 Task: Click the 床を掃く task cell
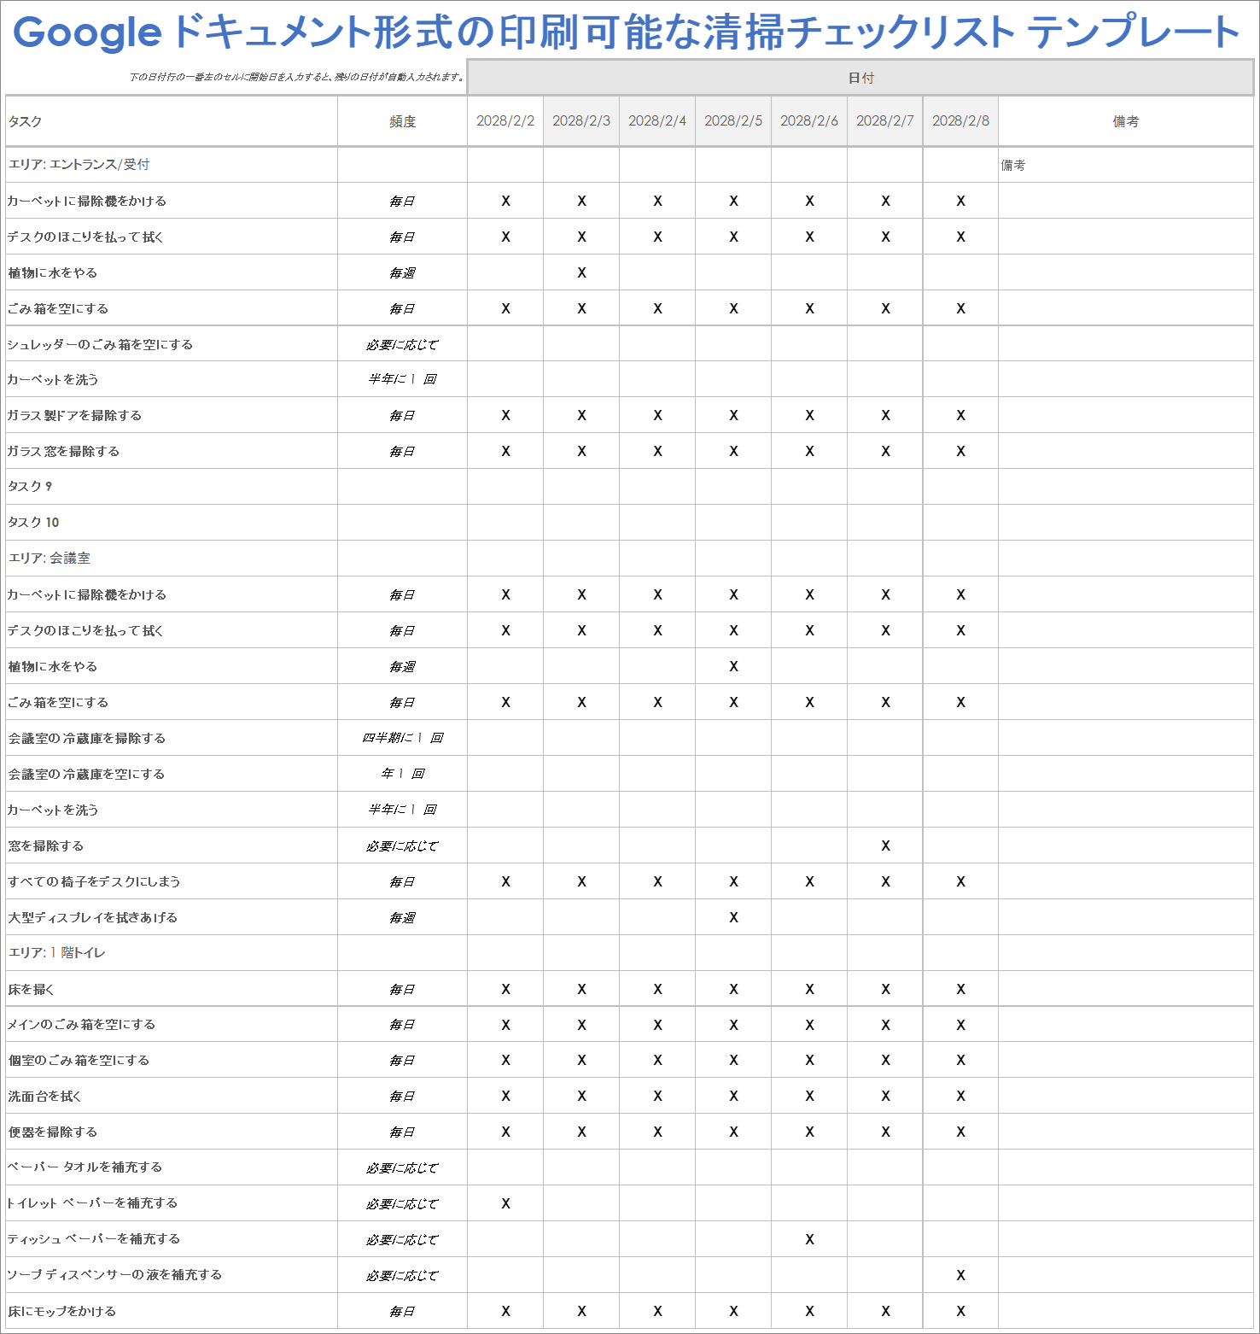coord(172,989)
